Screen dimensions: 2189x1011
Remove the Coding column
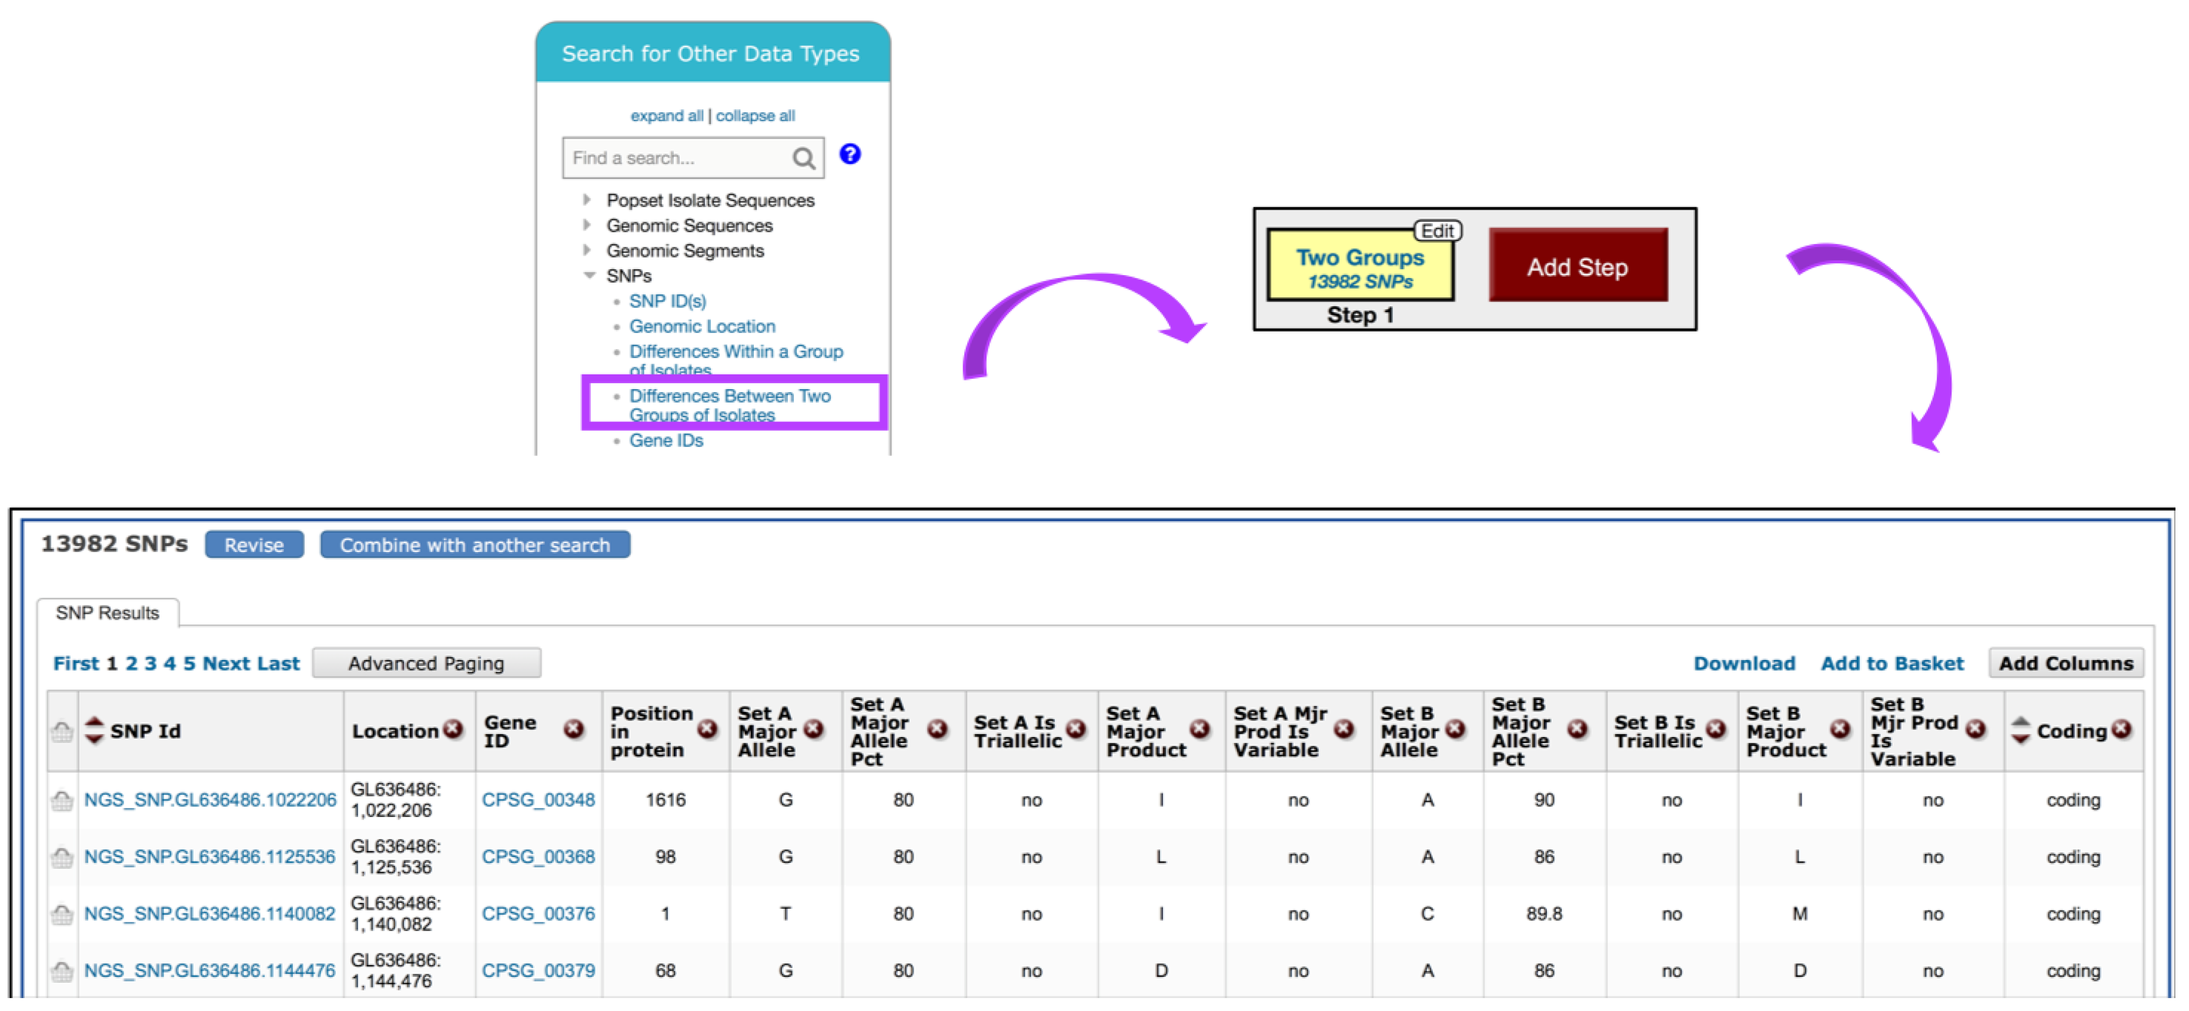pos(2122,729)
